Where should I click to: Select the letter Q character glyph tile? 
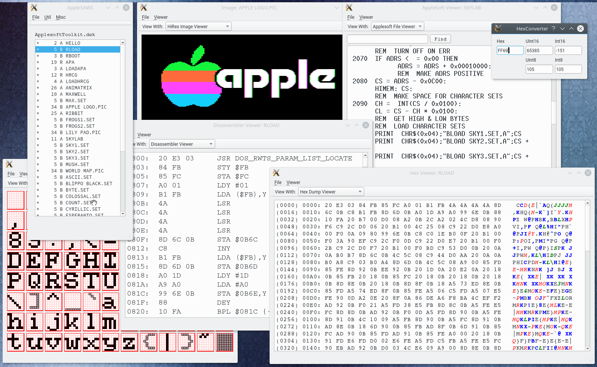(35, 281)
